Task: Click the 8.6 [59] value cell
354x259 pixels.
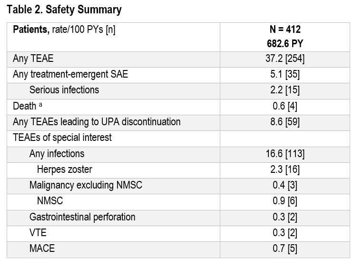Action: [x=285, y=121]
